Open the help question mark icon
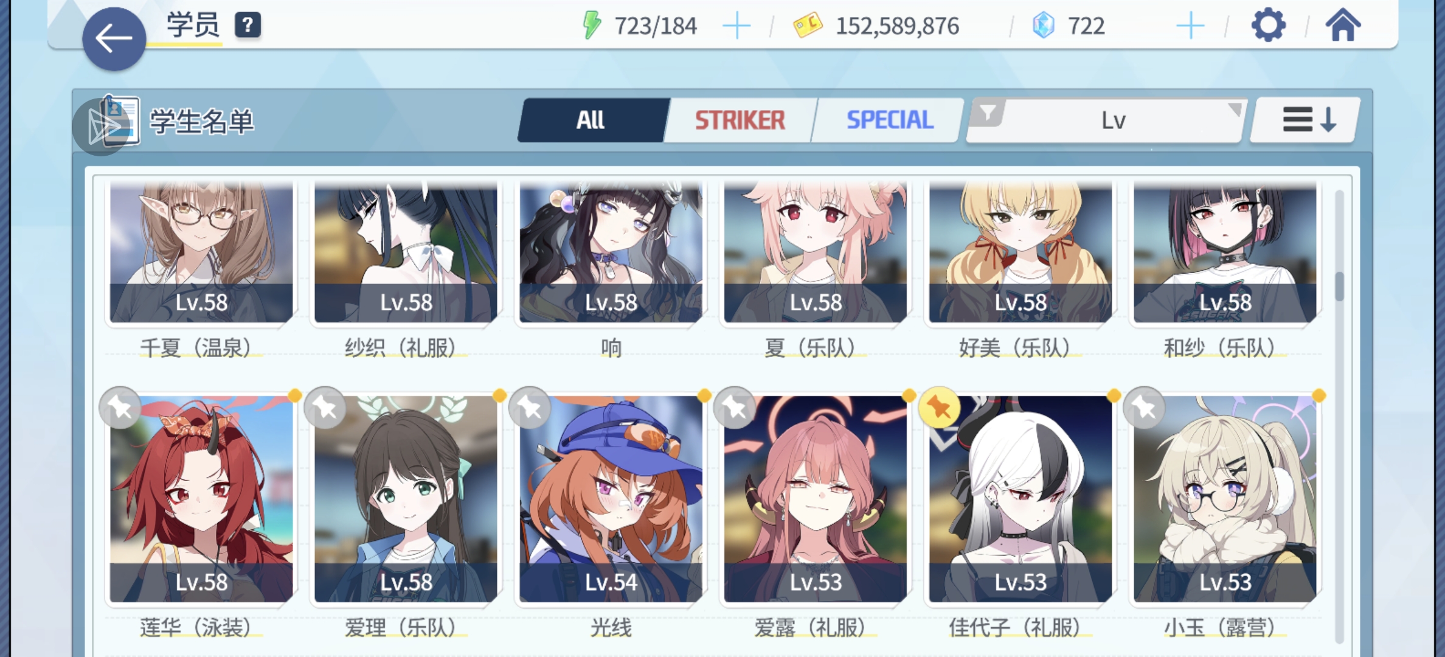This screenshot has height=657, width=1445. point(248,26)
